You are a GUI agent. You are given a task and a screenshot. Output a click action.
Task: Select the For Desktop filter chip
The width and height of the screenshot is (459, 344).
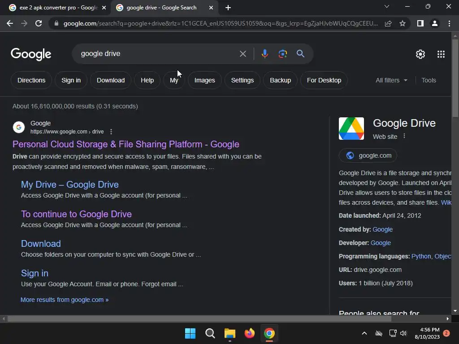pos(324,80)
